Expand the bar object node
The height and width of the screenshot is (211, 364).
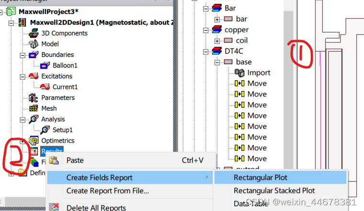(x=217, y=20)
